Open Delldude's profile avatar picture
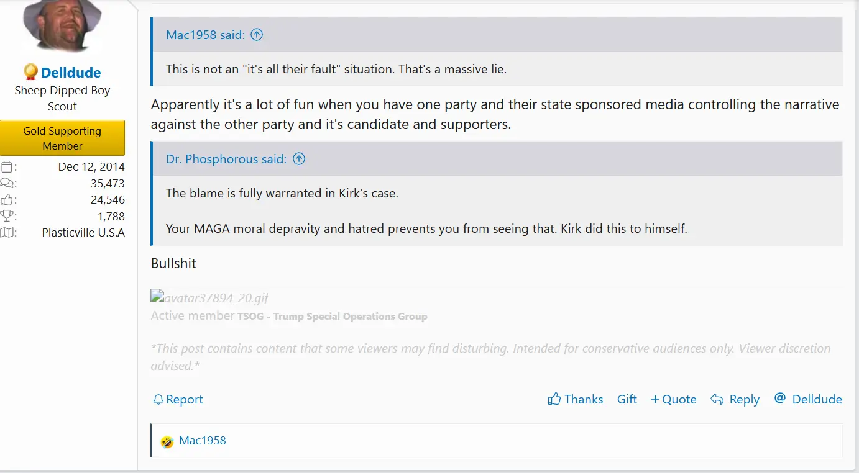 point(62,26)
